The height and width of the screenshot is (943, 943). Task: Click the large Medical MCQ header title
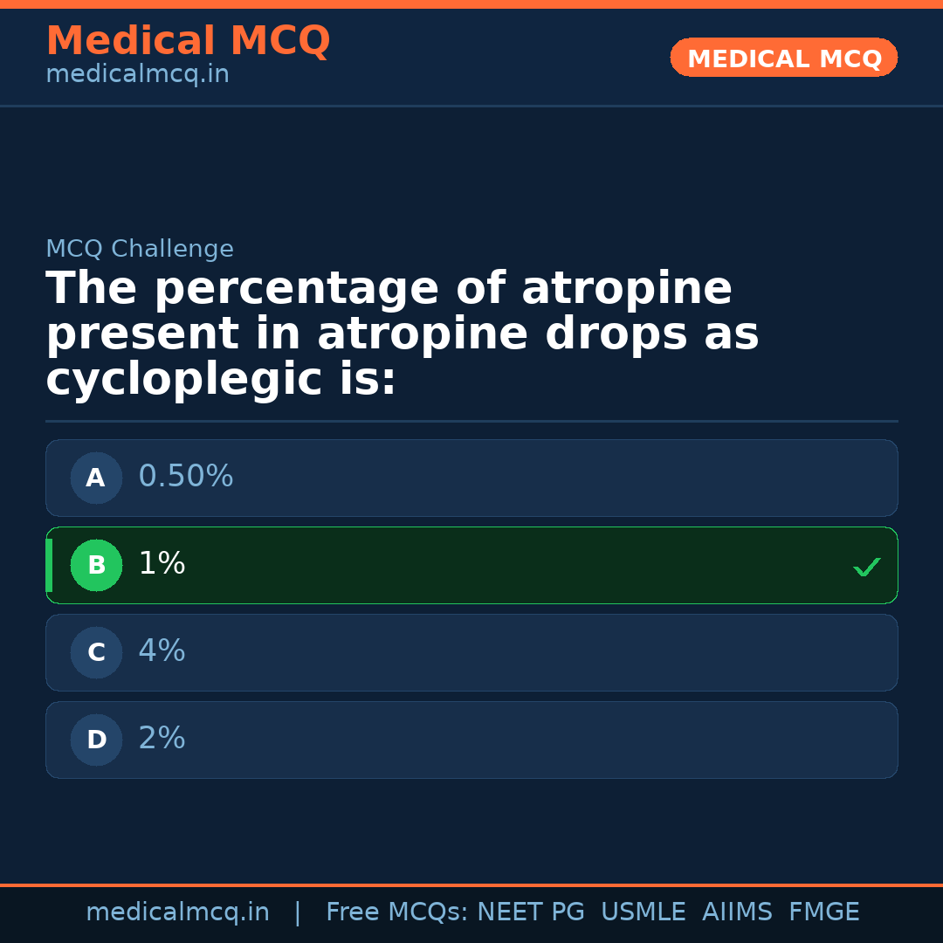pyautogui.click(x=188, y=41)
